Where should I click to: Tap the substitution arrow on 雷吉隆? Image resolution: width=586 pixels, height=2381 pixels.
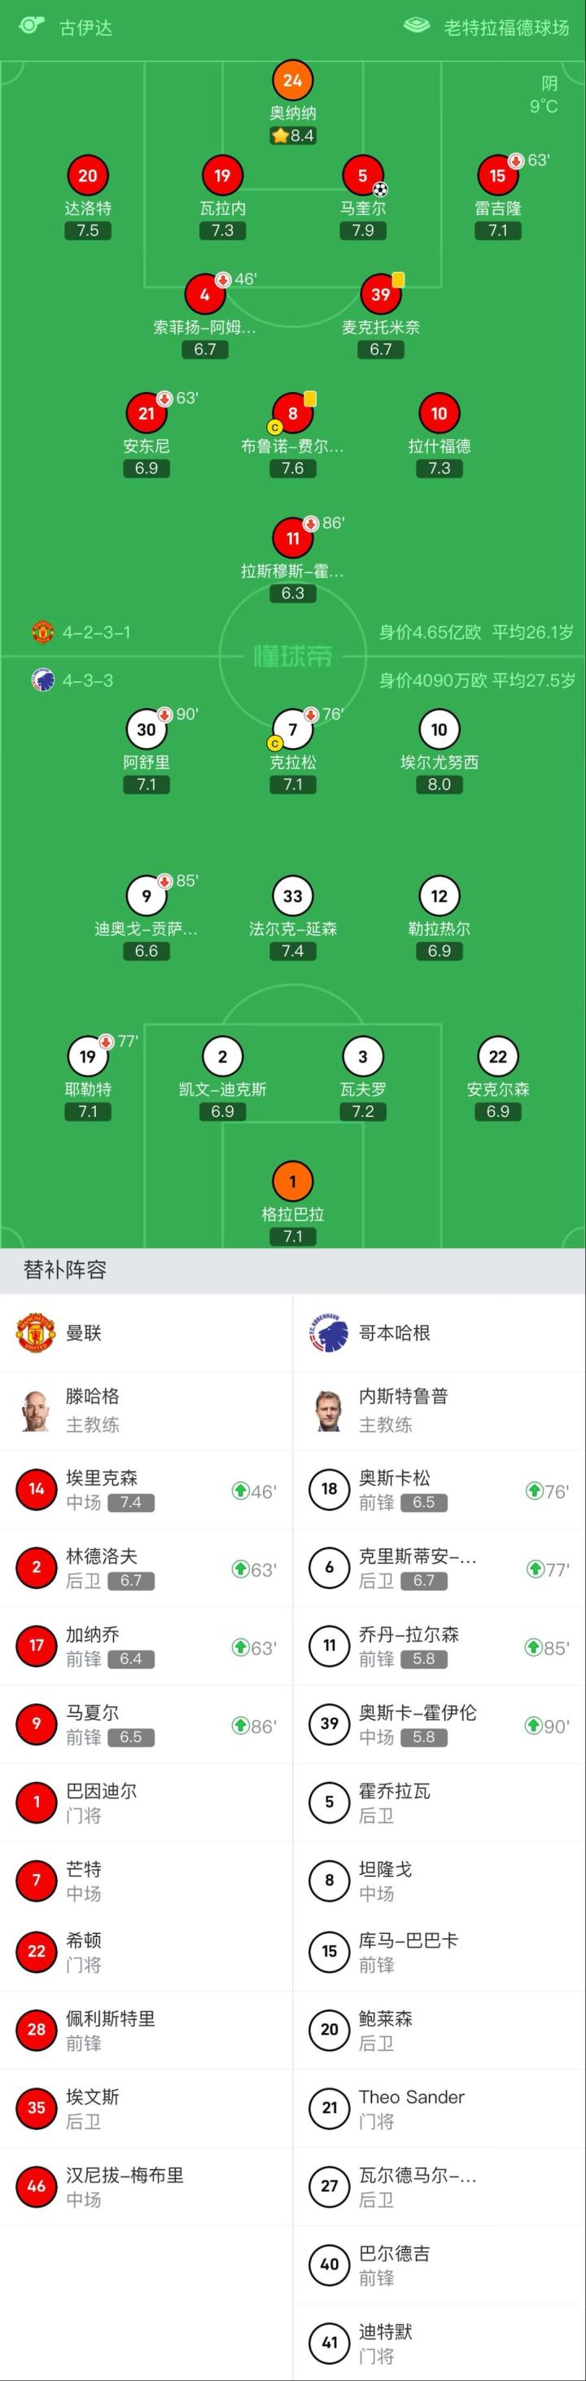516,161
